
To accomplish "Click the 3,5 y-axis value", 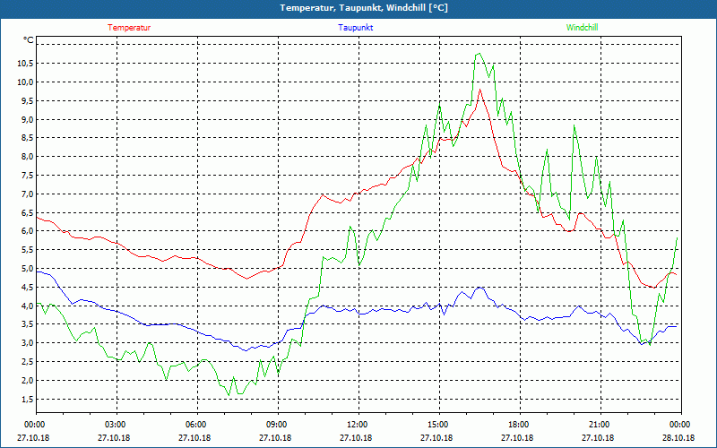I will pyautogui.click(x=27, y=324).
